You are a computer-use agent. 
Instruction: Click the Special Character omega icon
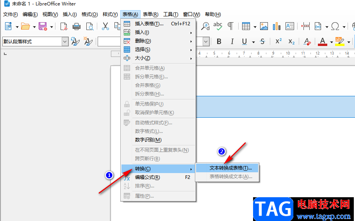tap(335, 27)
